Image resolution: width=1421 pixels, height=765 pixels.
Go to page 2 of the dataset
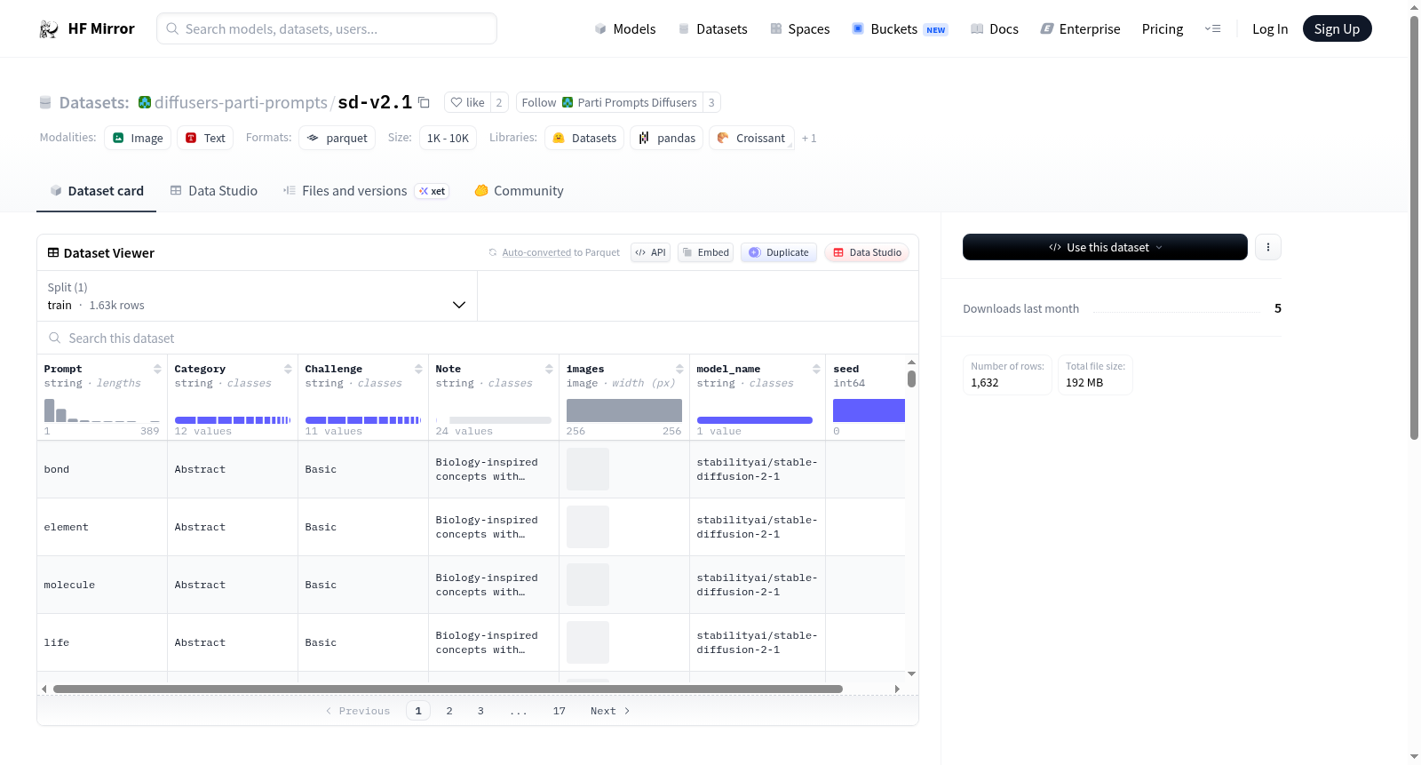449,711
